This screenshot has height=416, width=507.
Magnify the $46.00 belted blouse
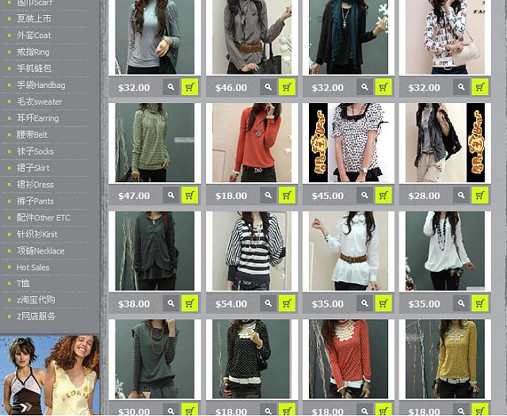click(269, 87)
